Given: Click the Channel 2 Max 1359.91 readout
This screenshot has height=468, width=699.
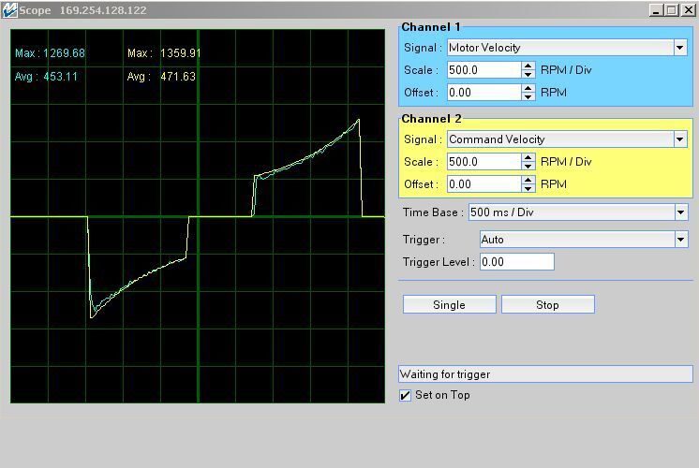Looking at the screenshot, I should (x=164, y=53).
